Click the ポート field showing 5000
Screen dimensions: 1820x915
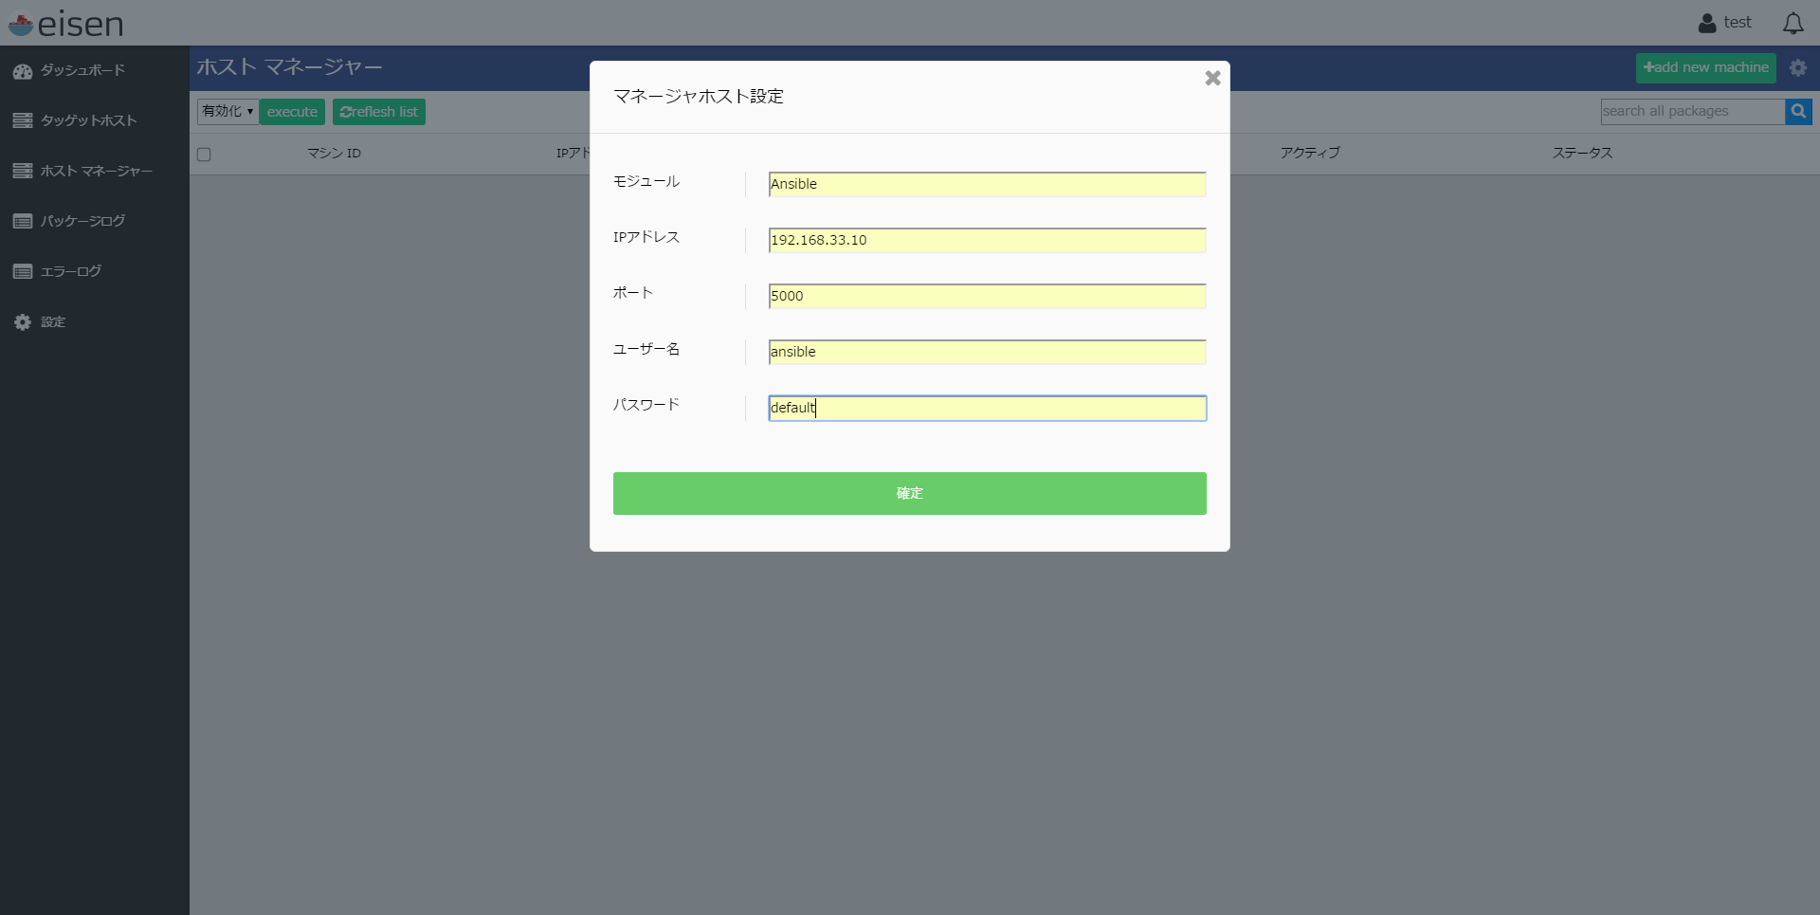987,296
